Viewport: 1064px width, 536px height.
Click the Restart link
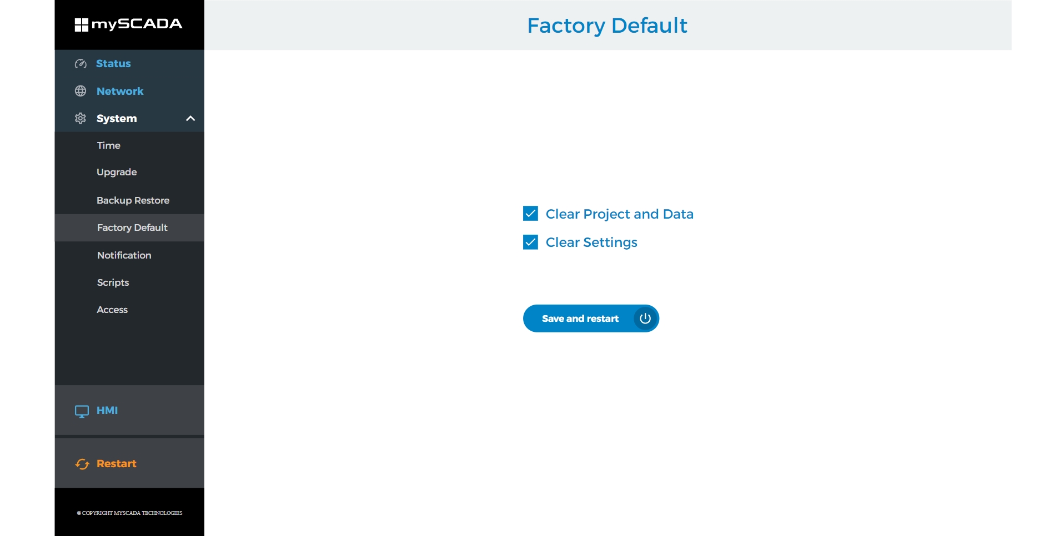(x=117, y=464)
